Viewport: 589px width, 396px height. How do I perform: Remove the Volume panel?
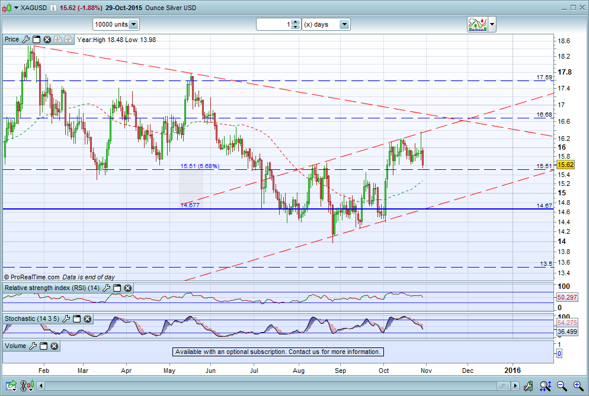55,346
